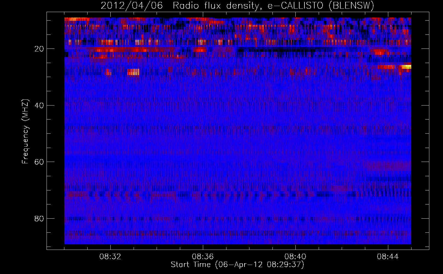Screen dimensions: 443x274
Task: Click the bright yellow burst near 08:33
Action: click(x=133, y=72)
